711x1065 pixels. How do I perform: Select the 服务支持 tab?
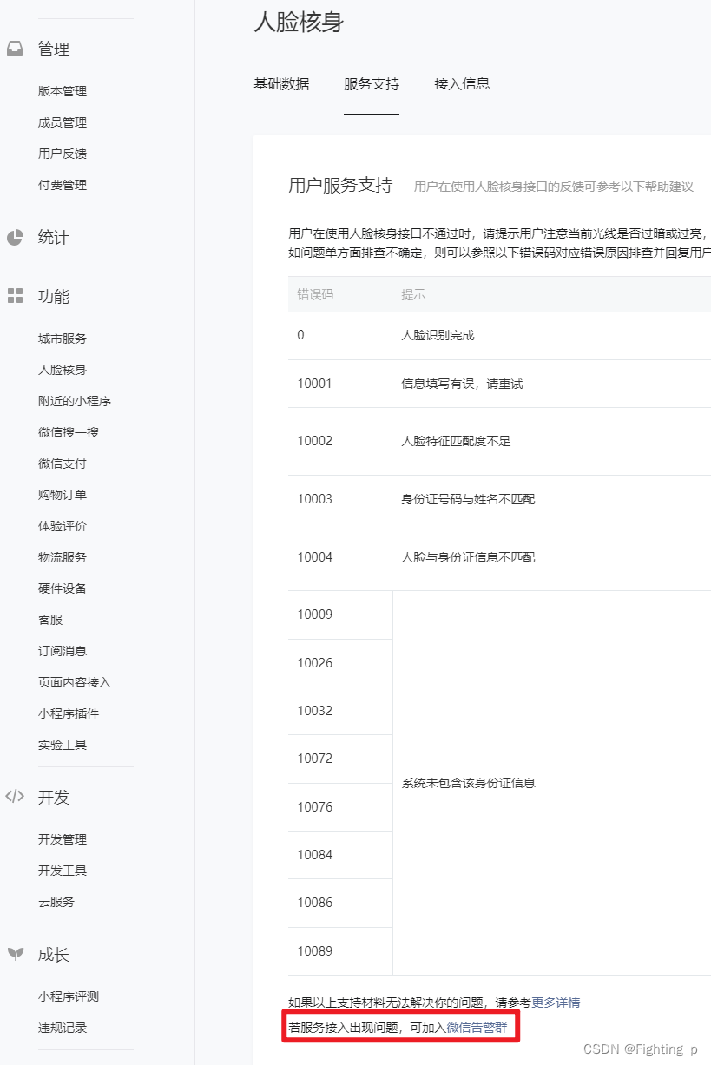tap(372, 84)
